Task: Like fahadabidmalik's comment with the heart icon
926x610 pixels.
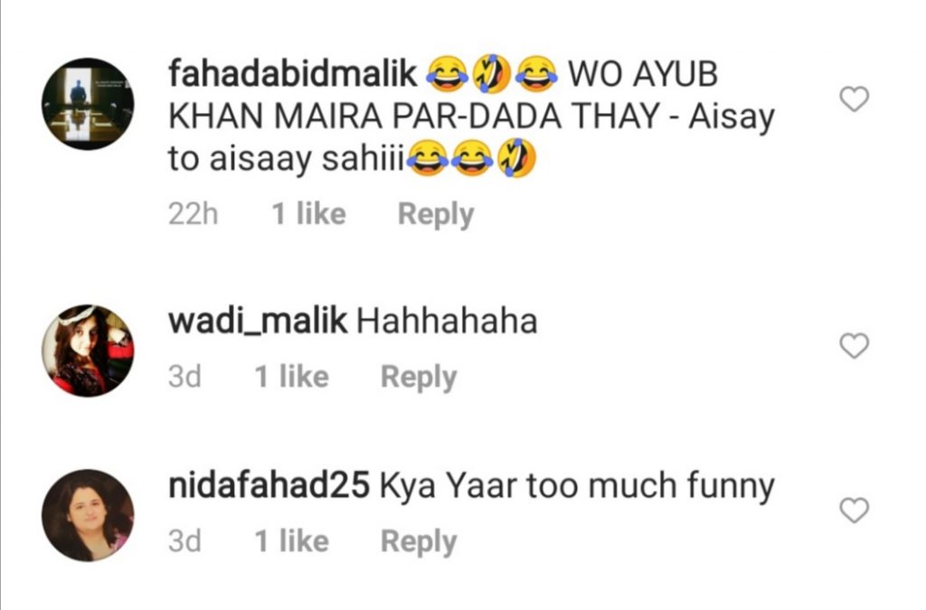Action: [x=854, y=99]
